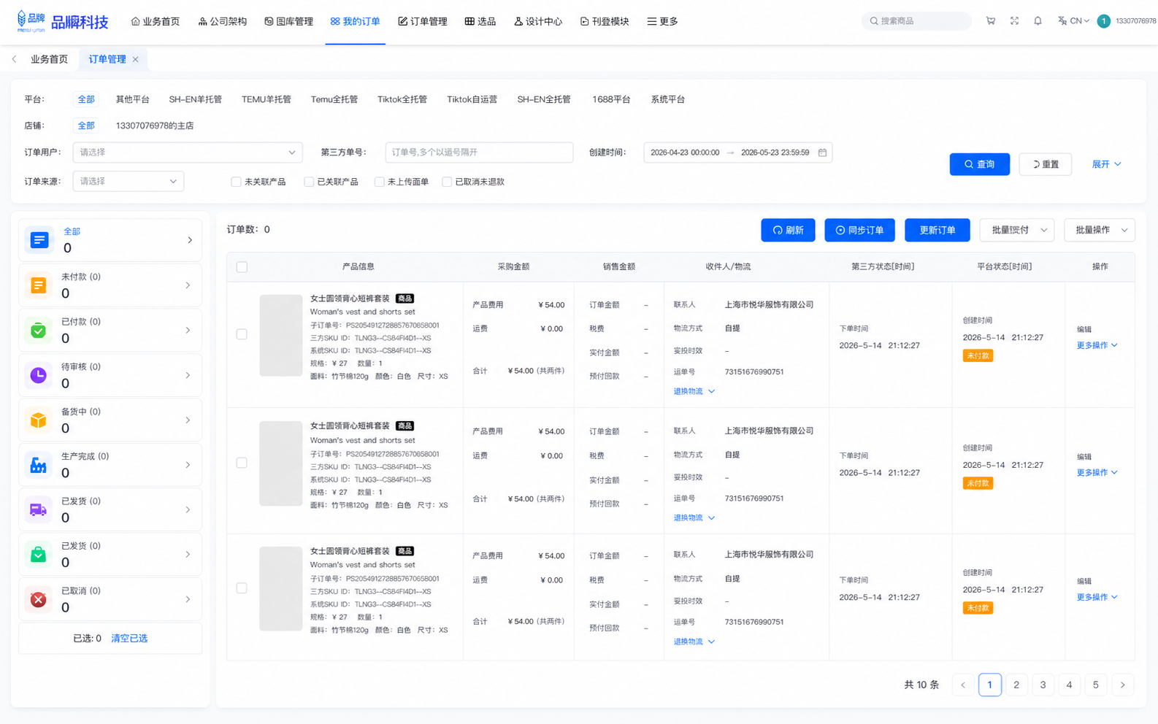Screen dimensions: 1158x724
Task: Check the 已取消未退款 filter box
Action: (x=447, y=182)
